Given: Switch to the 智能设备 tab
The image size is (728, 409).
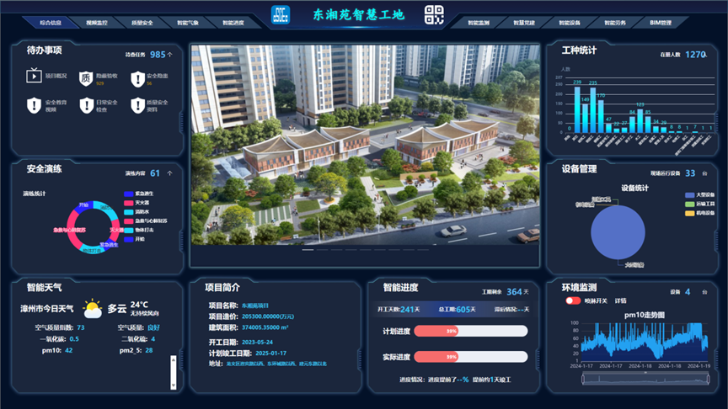Looking at the screenshot, I should (570, 22).
